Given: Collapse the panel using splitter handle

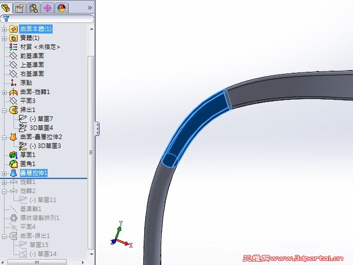Looking at the screenshot, I should tap(97, 128).
